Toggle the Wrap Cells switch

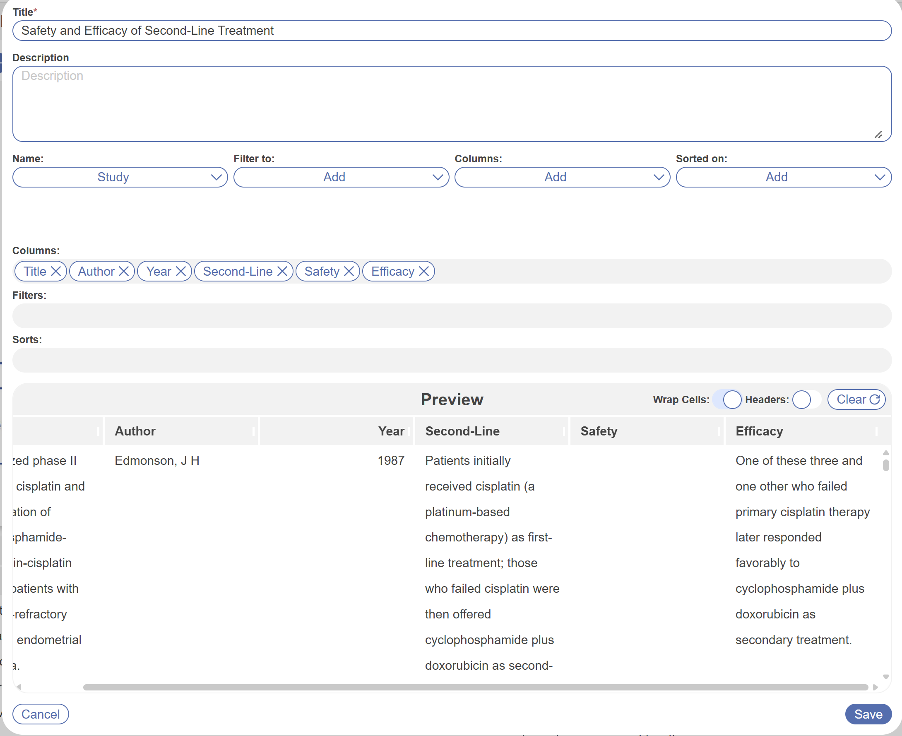coord(726,399)
